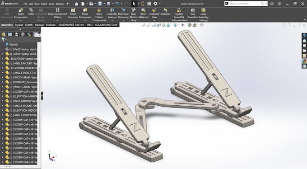Open ConfigurationManager tab icon
Viewport: 307px width, 169px height.
tap(16, 34)
